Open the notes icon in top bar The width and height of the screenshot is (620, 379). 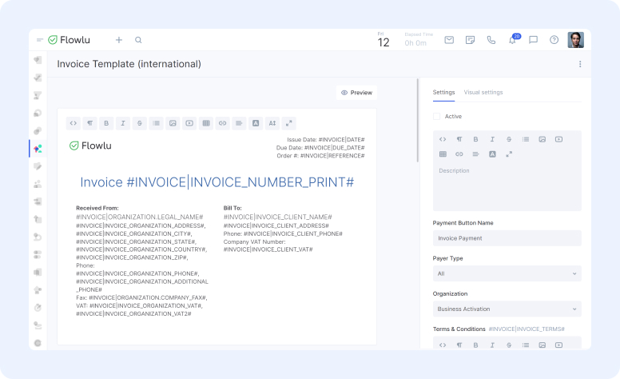pos(470,40)
